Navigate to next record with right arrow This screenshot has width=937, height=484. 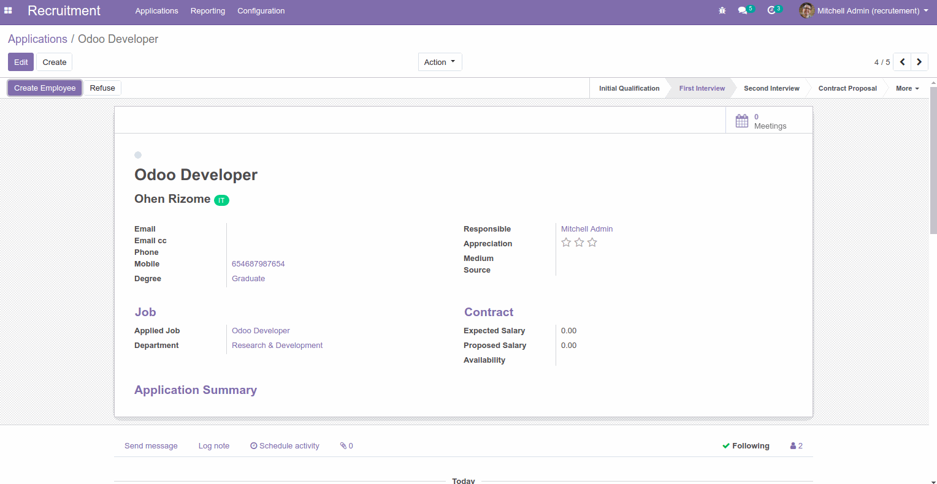[x=919, y=62]
